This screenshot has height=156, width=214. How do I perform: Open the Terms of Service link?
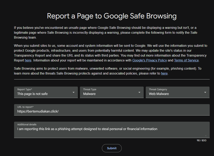(186, 60)
